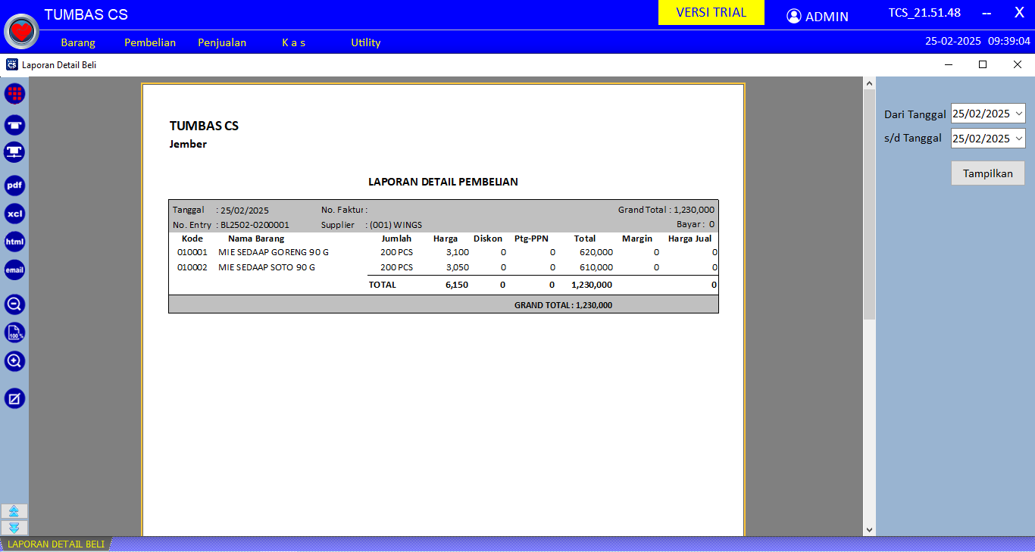This screenshot has width=1035, height=552.
Task: Click the LAPORAN DETAIL PEMBELIAN title
Action: point(443,182)
